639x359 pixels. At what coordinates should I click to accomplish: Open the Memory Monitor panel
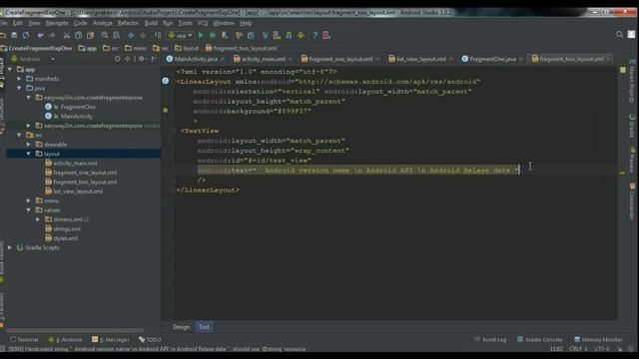(x=598, y=339)
